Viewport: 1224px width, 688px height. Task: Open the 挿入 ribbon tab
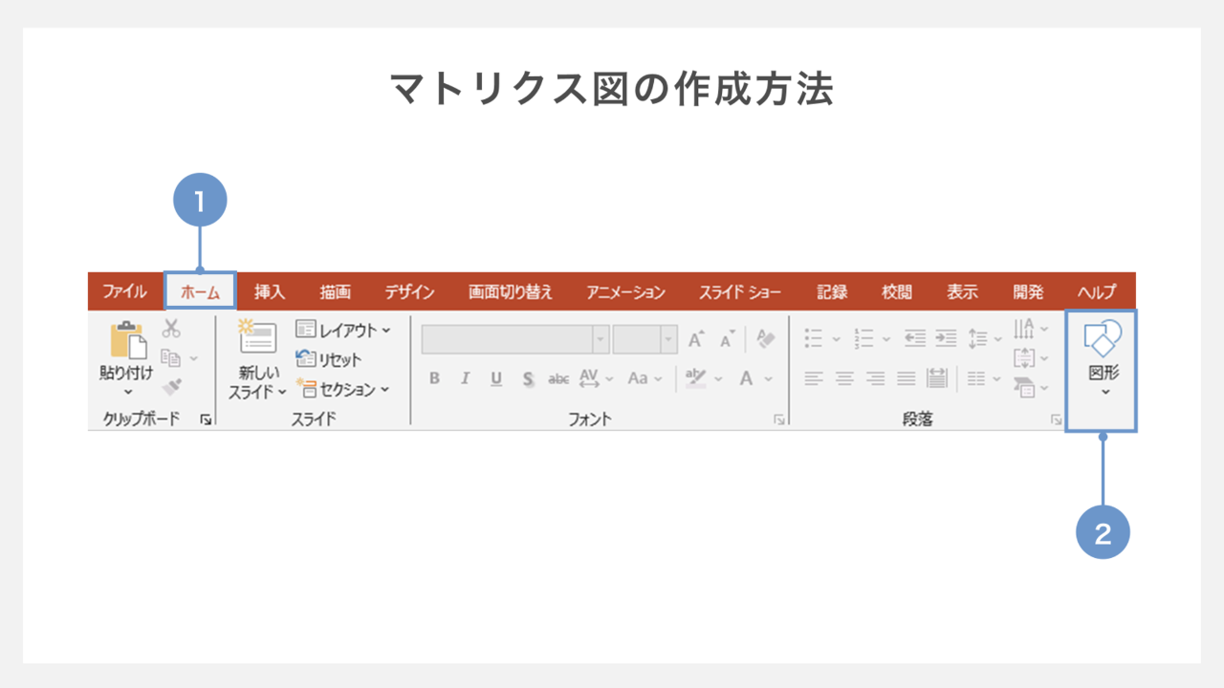coord(269,291)
